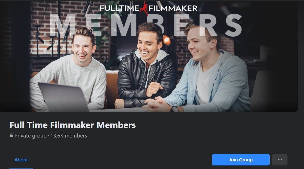Viewport: 304px width, 169px height.
Task: Open the 13.6K members list link
Action: (x=69, y=136)
